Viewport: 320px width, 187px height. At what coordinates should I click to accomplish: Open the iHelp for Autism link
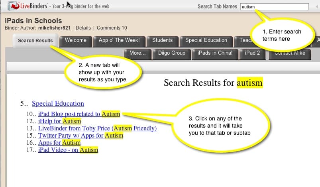[60, 121]
